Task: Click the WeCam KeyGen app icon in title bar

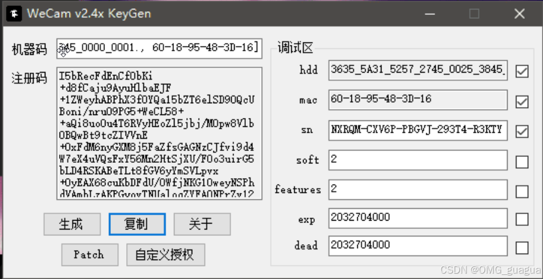Action: point(14,14)
